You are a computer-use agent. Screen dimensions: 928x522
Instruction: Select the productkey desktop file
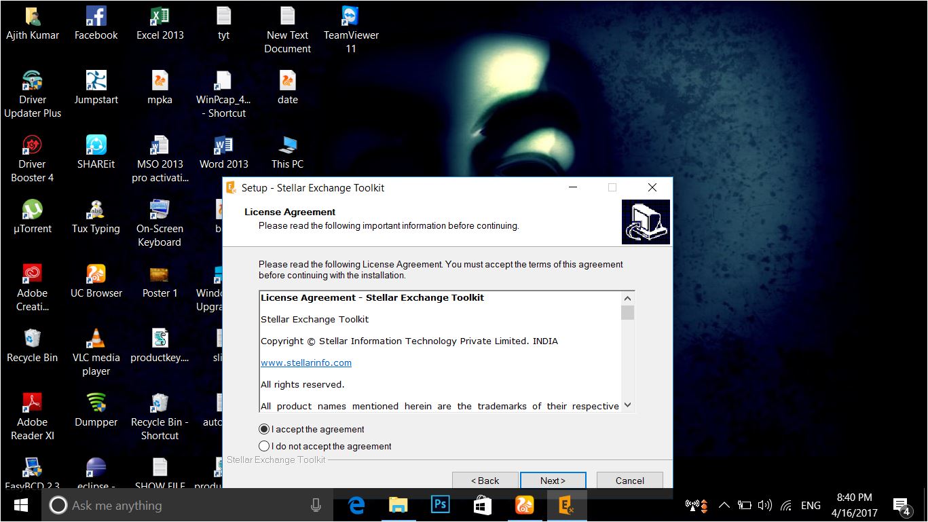pos(160,346)
